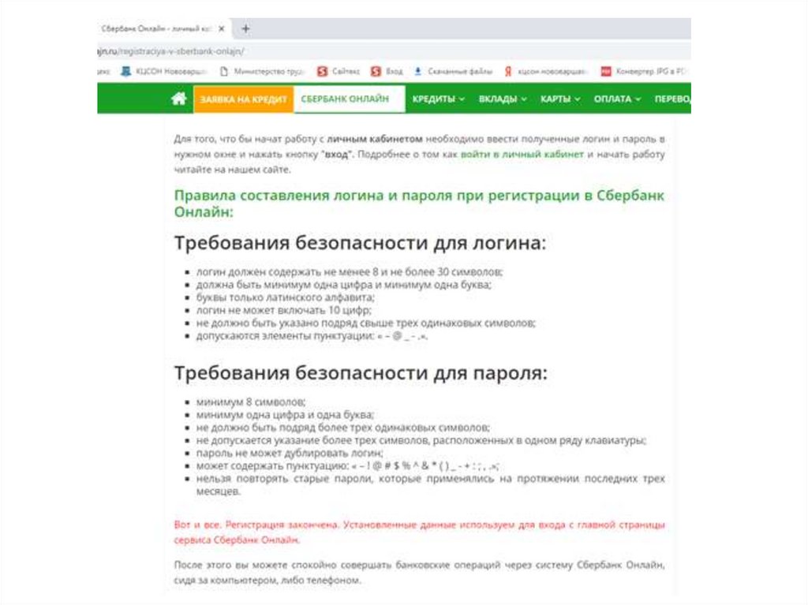808x605 pixels.
Task: Open the ПЕРЕВОДЫ menu item
Action: 672,99
